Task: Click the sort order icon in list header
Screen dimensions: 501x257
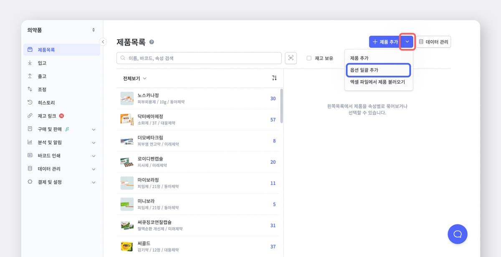Action: 274,78
